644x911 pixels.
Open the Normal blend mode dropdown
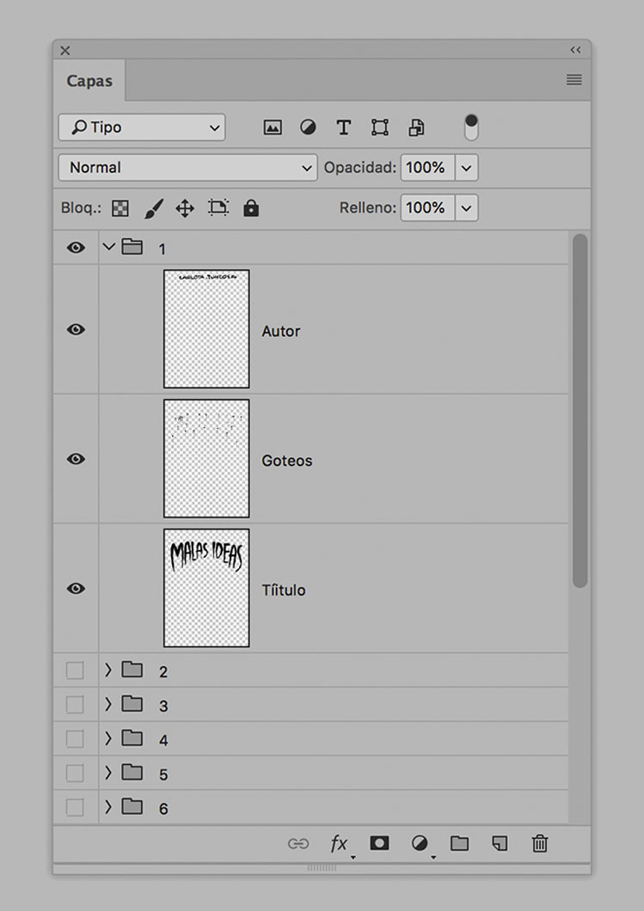pyautogui.click(x=187, y=168)
